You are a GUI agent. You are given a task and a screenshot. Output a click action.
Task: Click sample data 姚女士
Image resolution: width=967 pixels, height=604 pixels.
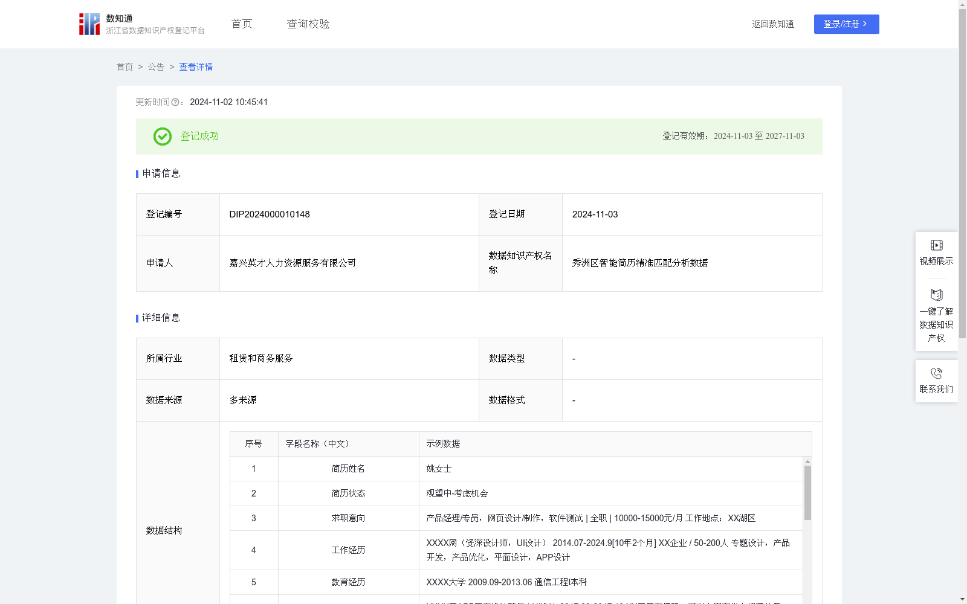point(439,469)
